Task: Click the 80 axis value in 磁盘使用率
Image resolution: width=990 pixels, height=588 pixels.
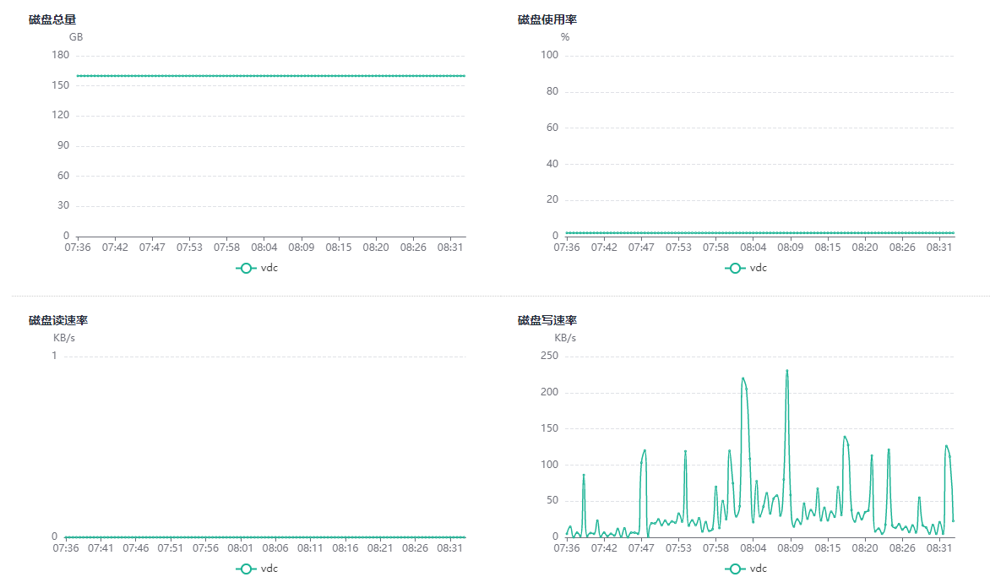Action: (552, 91)
